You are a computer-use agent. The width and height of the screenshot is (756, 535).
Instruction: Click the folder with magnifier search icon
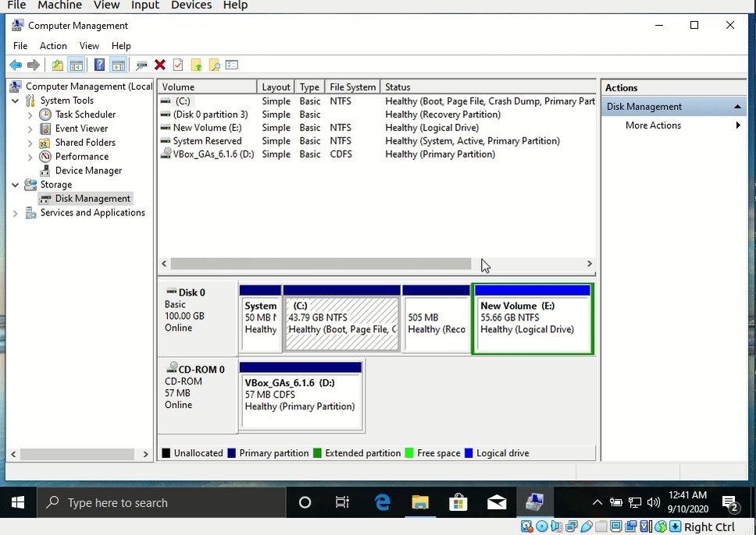pos(214,65)
